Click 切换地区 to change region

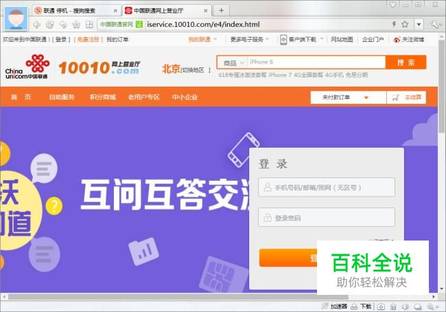click(193, 70)
